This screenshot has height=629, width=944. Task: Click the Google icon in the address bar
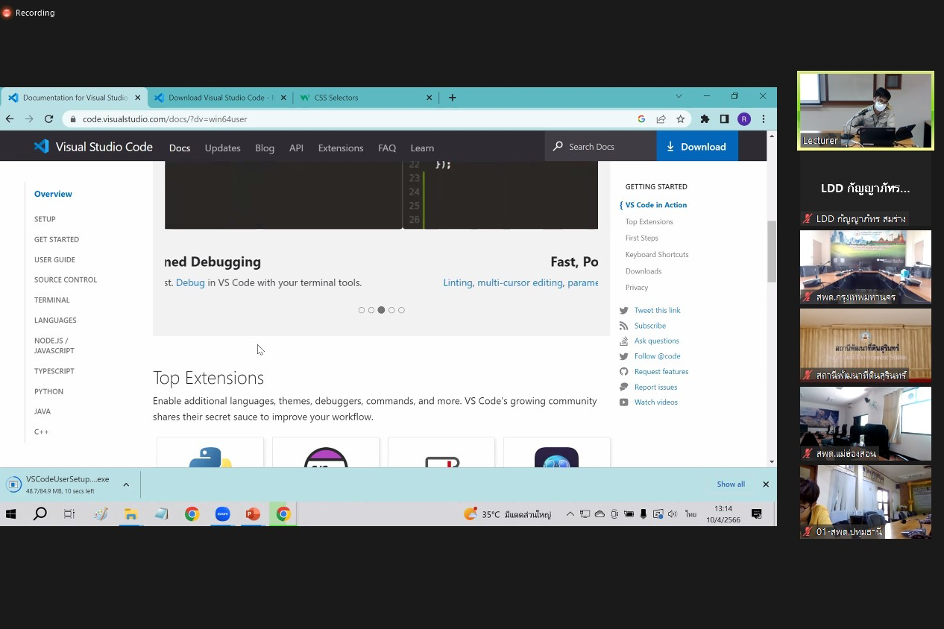click(641, 118)
